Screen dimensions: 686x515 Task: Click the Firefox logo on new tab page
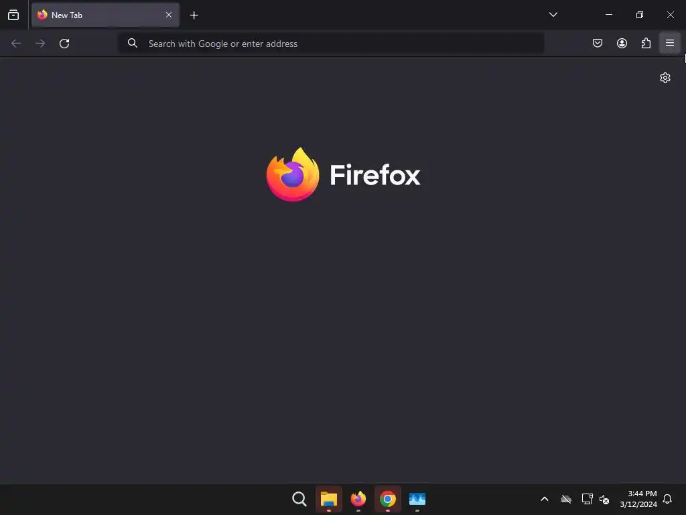pyautogui.click(x=344, y=174)
